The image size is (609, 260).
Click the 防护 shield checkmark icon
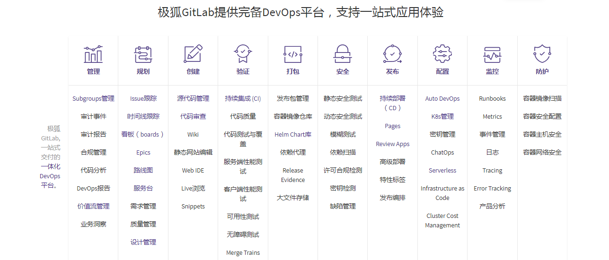(542, 54)
